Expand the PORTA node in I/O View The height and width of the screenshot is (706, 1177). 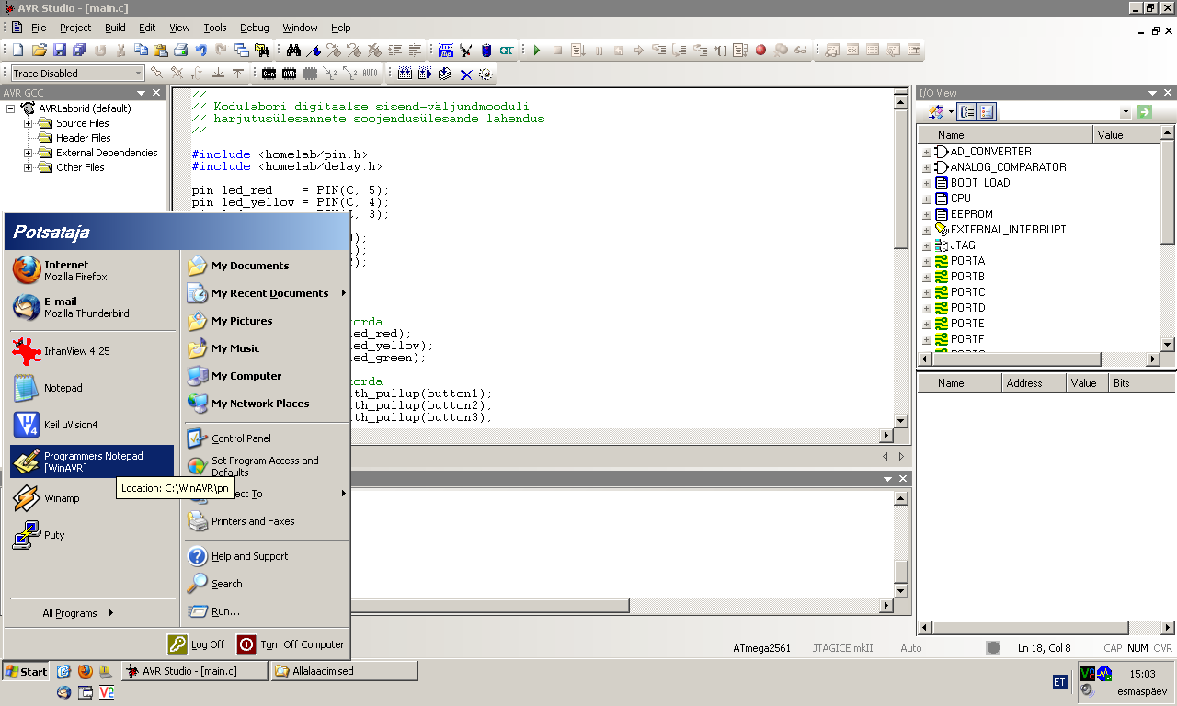coord(926,261)
